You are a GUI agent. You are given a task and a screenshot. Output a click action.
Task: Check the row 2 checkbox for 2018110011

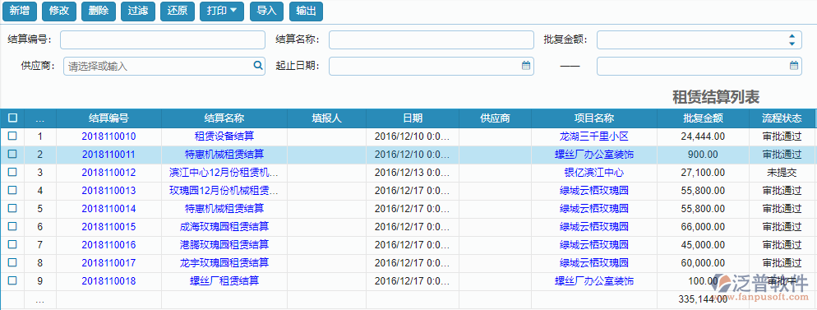click(12, 155)
